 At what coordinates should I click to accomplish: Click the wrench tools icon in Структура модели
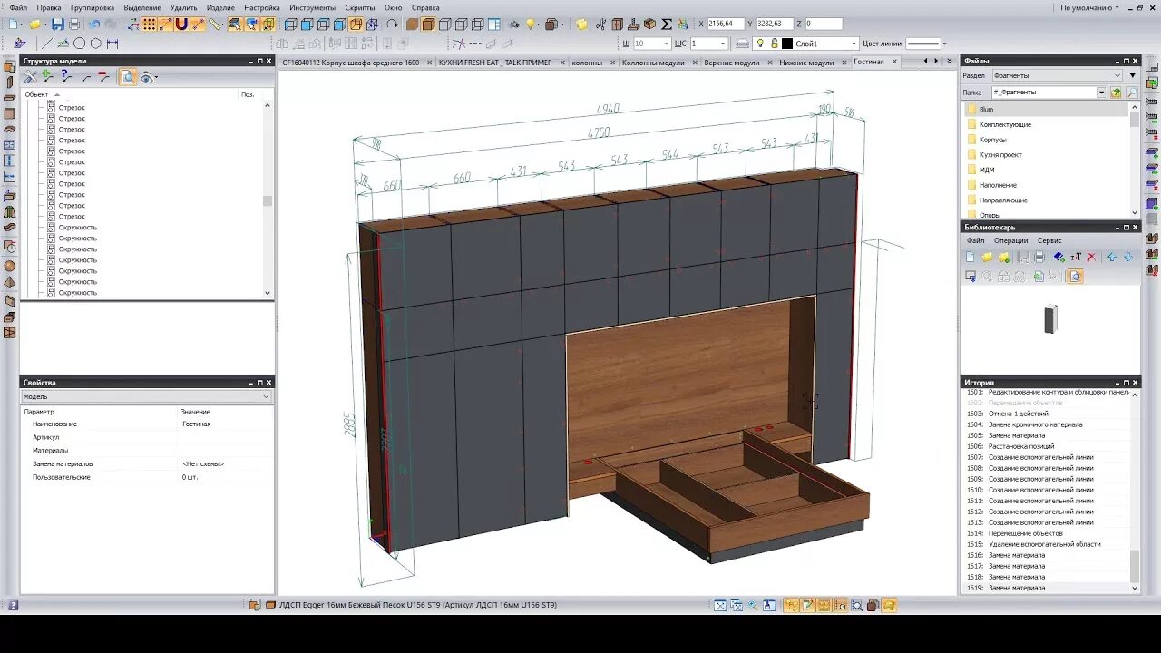click(30, 77)
